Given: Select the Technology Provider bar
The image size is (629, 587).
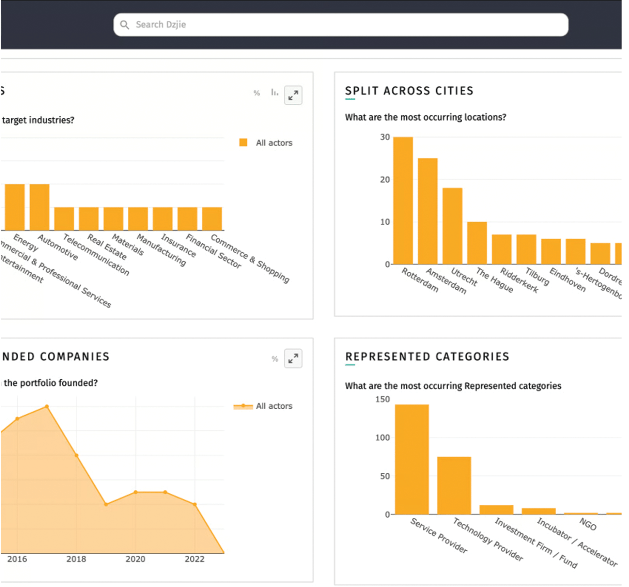Looking at the screenshot, I should (x=454, y=485).
